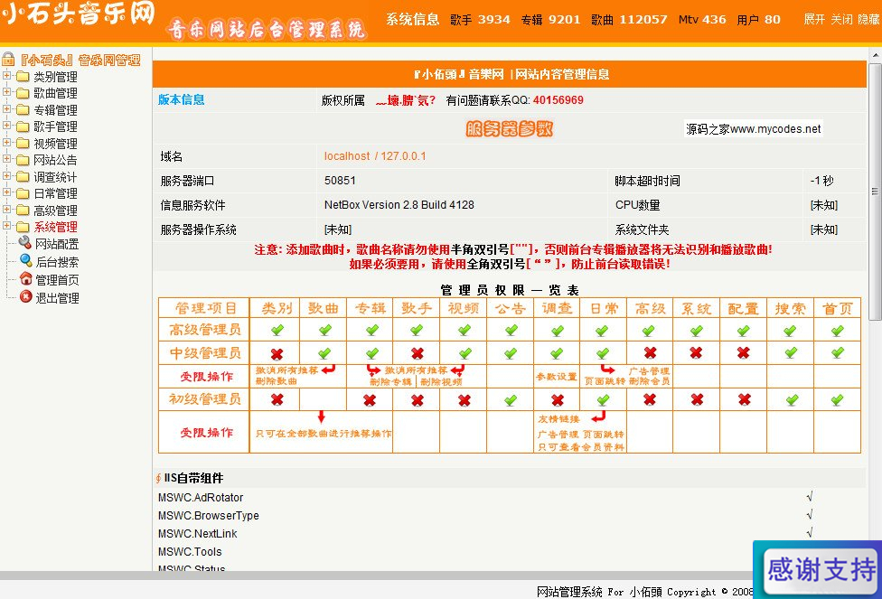Click 中级管理员 red cross under 高级
This screenshot has width=882, height=599.
(x=651, y=352)
